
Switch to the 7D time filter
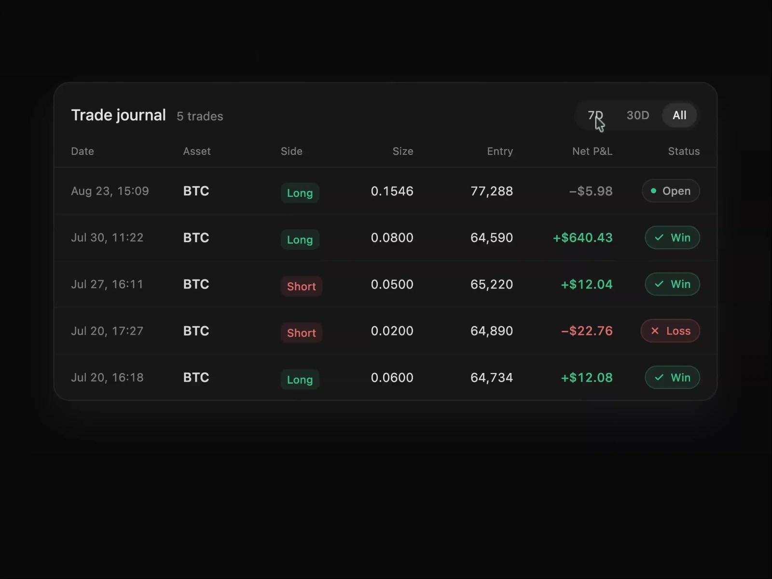point(595,115)
